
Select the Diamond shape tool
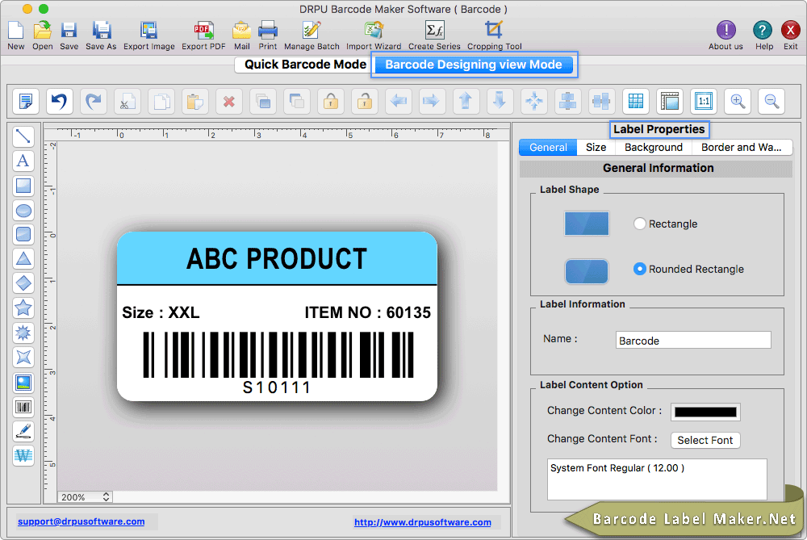(x=23, y=283)
